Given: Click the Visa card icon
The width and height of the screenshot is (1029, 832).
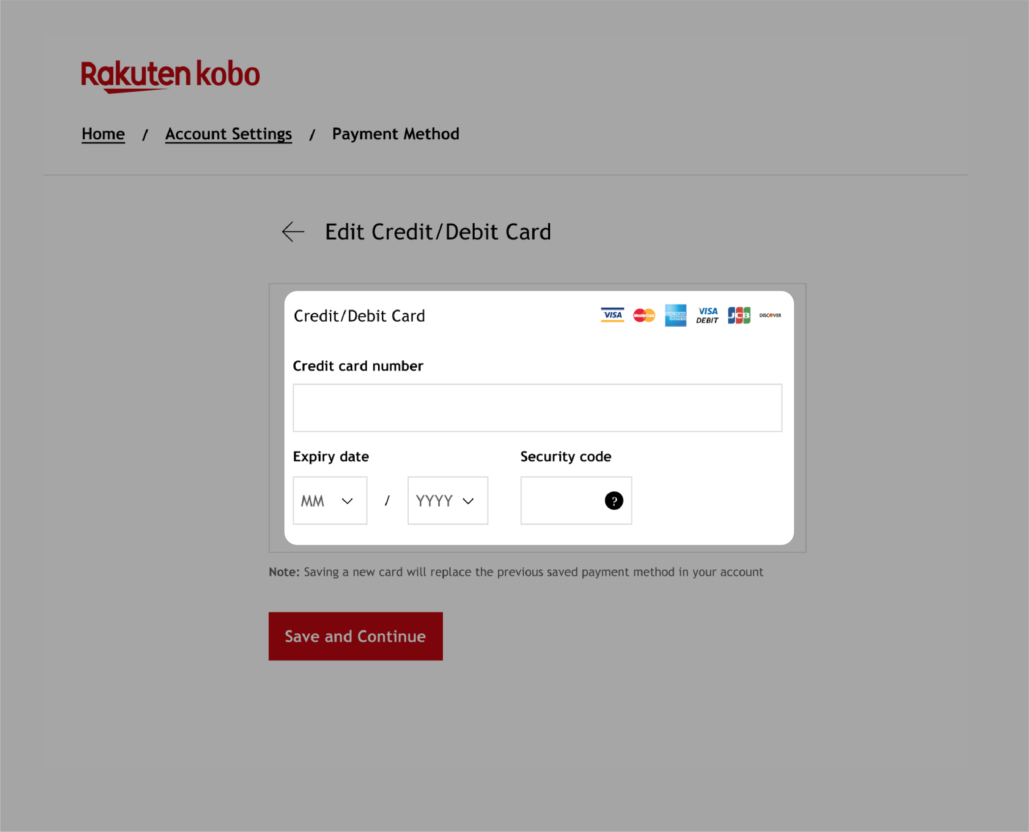Looking at the screenshot, I should point(612,315).
